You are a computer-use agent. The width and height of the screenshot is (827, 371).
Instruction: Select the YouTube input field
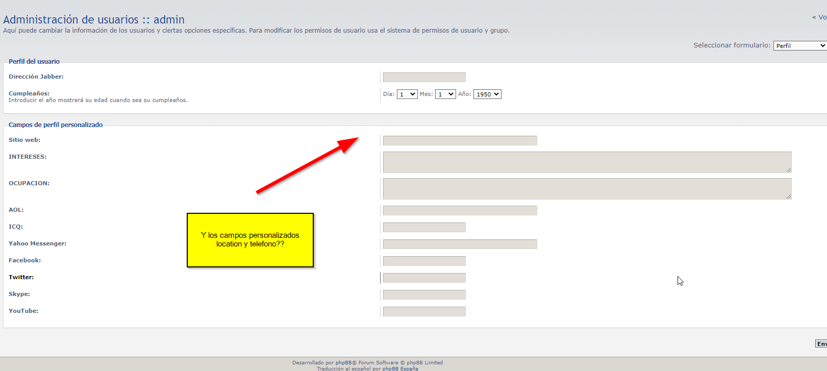(424, 312)
